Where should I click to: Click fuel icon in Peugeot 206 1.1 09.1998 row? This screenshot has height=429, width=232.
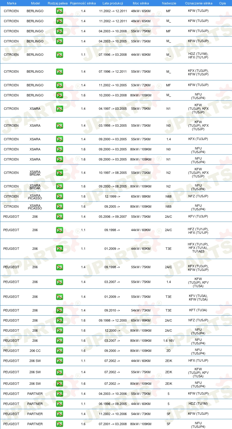(60, 230)
